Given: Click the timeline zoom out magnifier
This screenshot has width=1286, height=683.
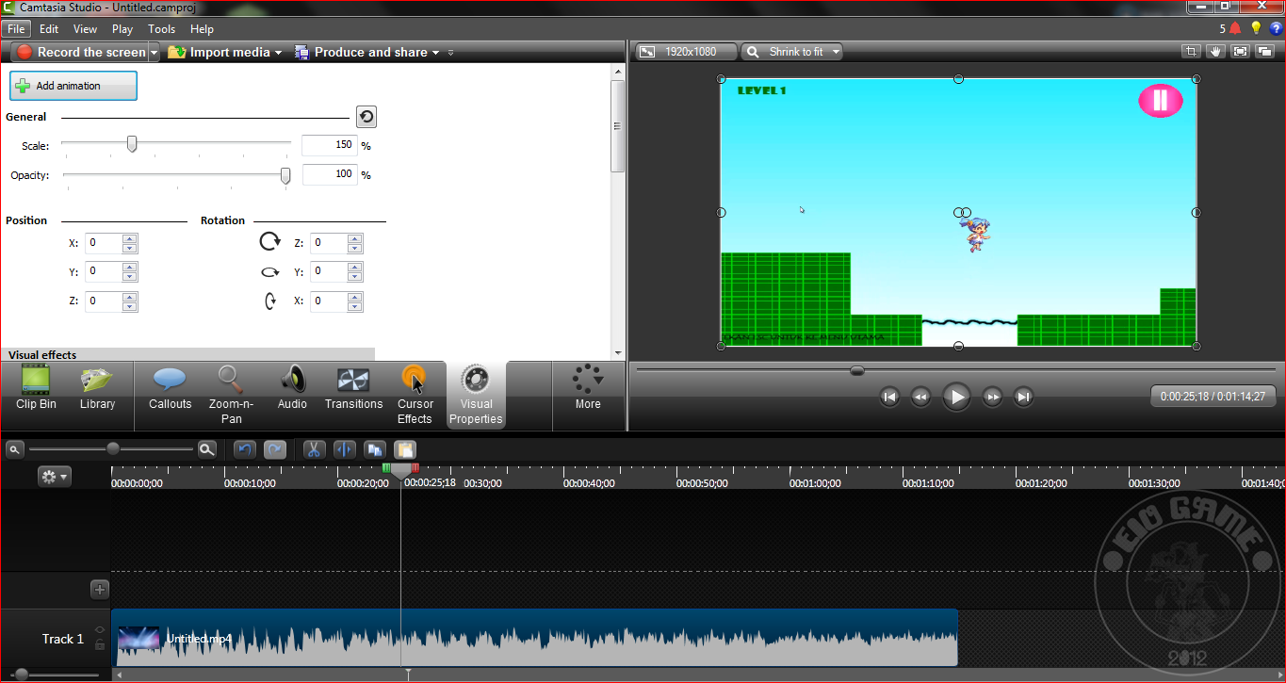Looking at the screenshot, I should pos(15,450).
